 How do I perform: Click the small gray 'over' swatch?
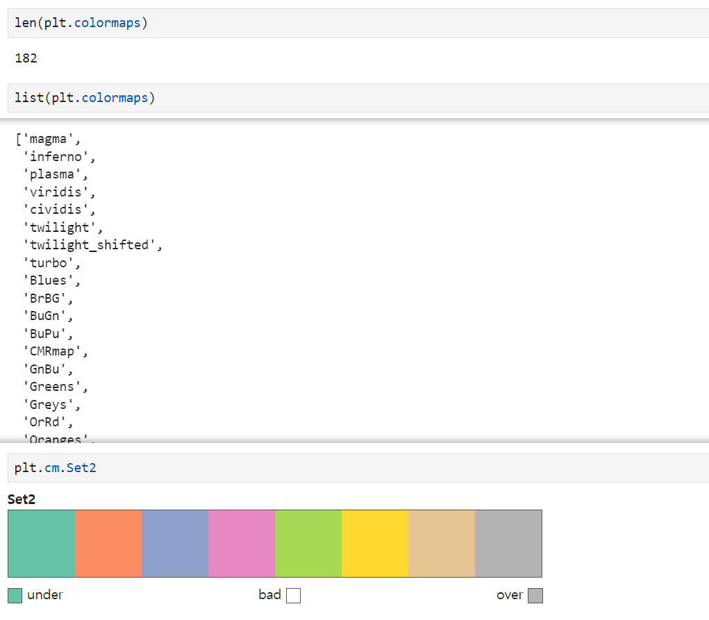point(535,596)
